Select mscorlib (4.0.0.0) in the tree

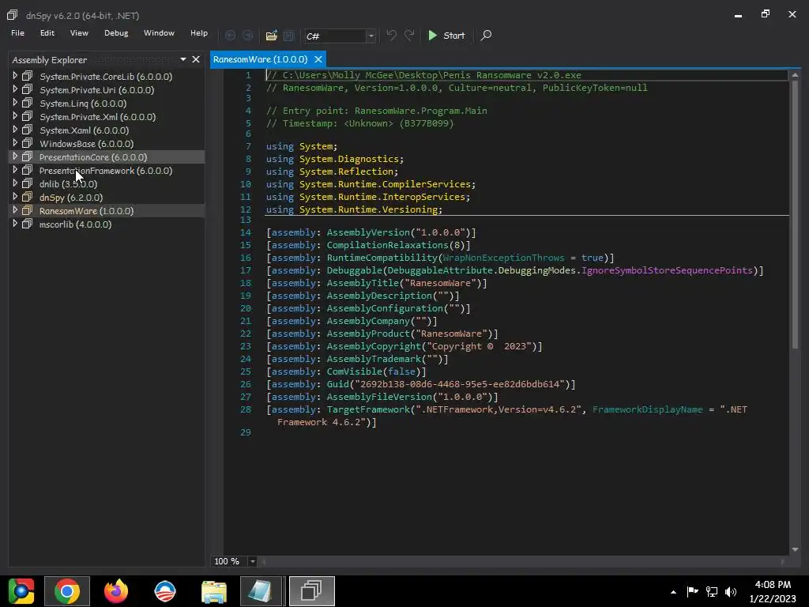[x=75, y=224]
